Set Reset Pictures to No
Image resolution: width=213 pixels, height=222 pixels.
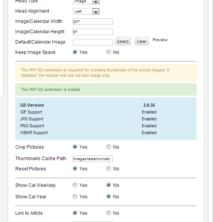pyautogui.click(x=109, y=169)
